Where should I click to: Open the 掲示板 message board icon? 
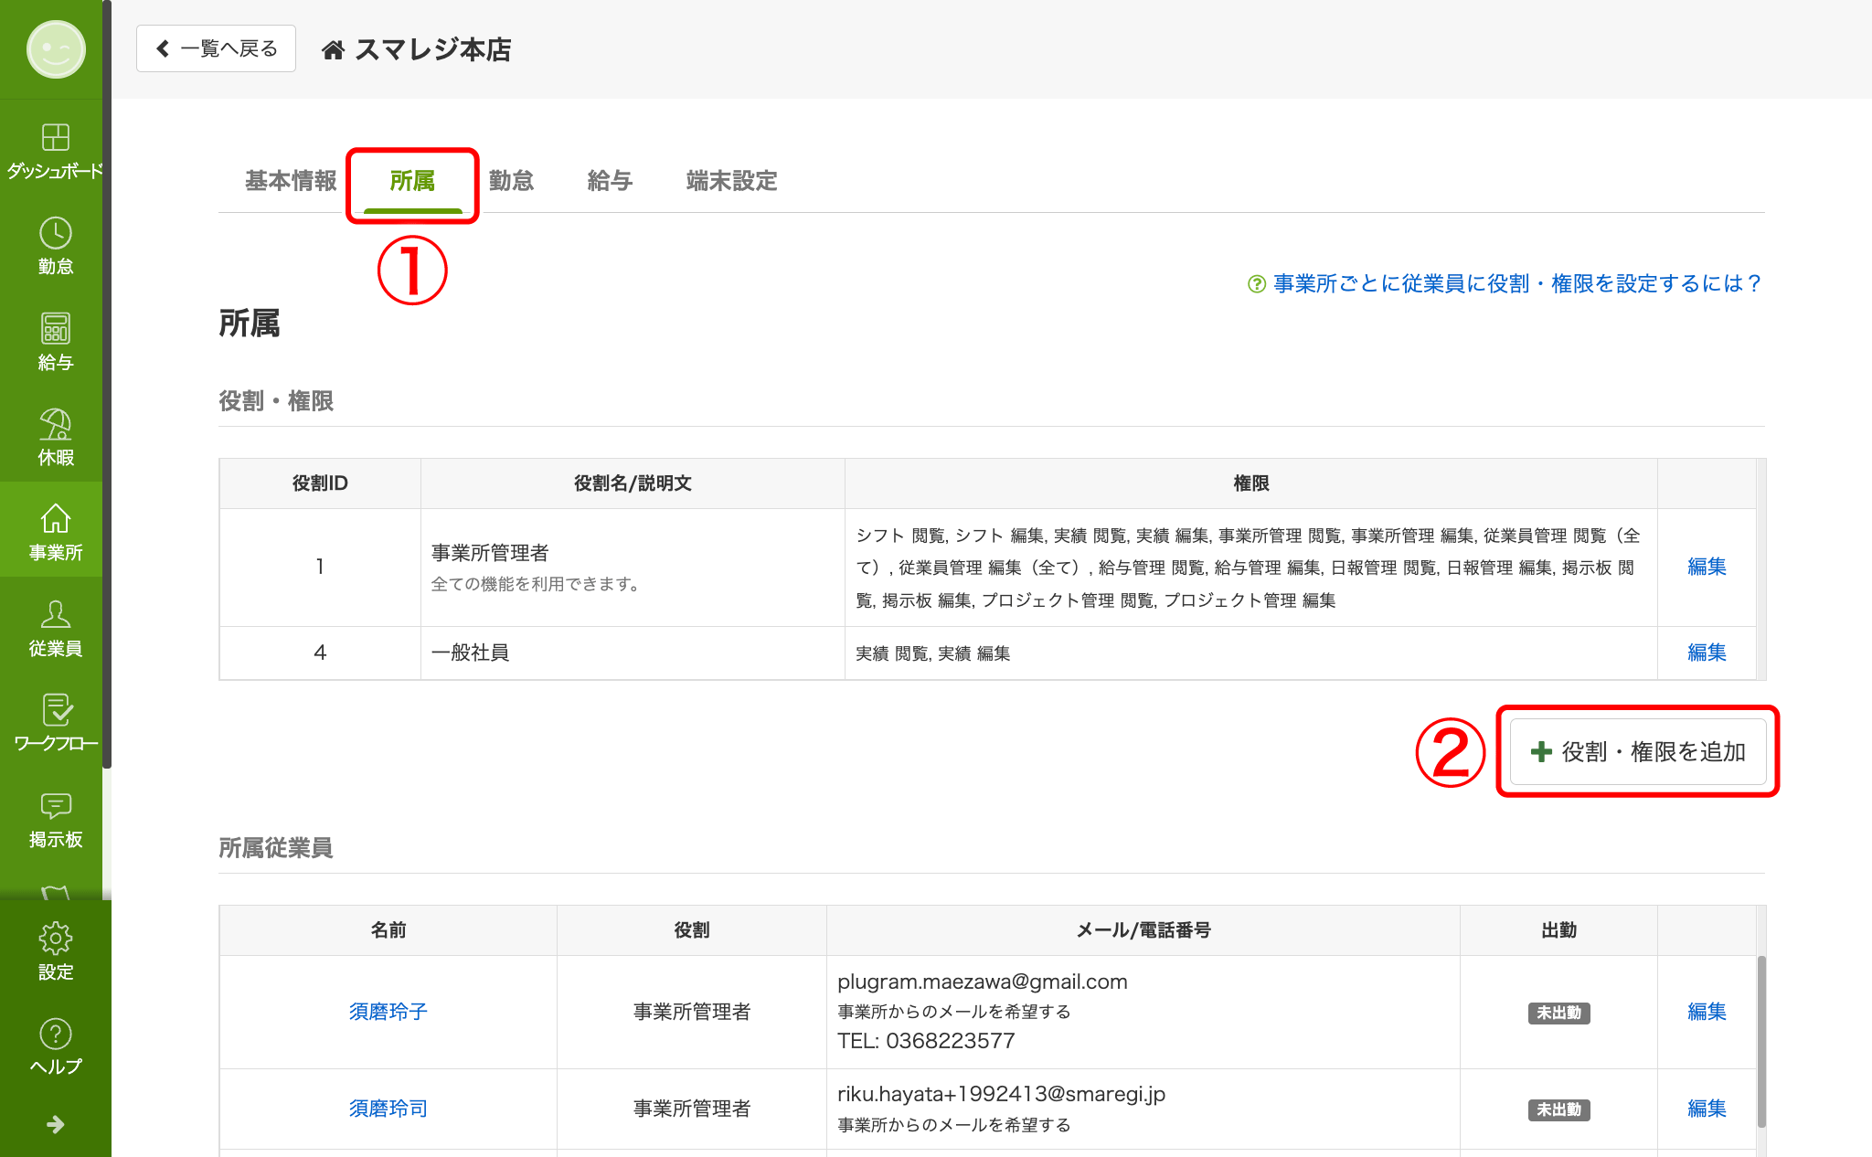click(x=55, y=806)
